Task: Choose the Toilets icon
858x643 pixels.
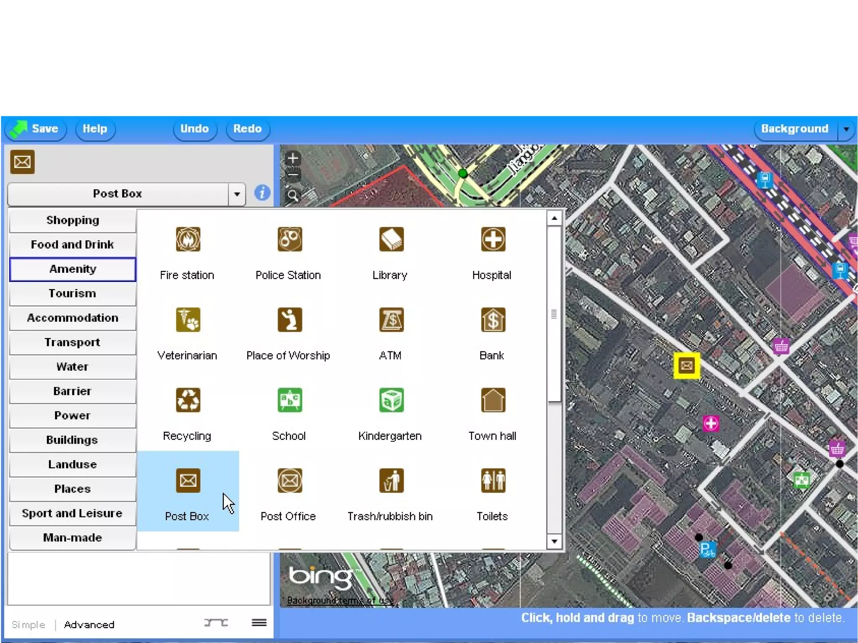Action: (x=493, y=480)
